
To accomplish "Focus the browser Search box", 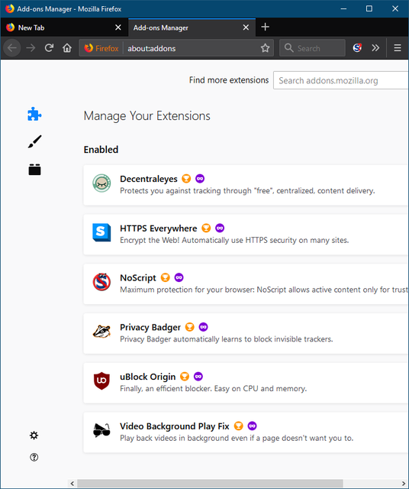I will 312,48.
